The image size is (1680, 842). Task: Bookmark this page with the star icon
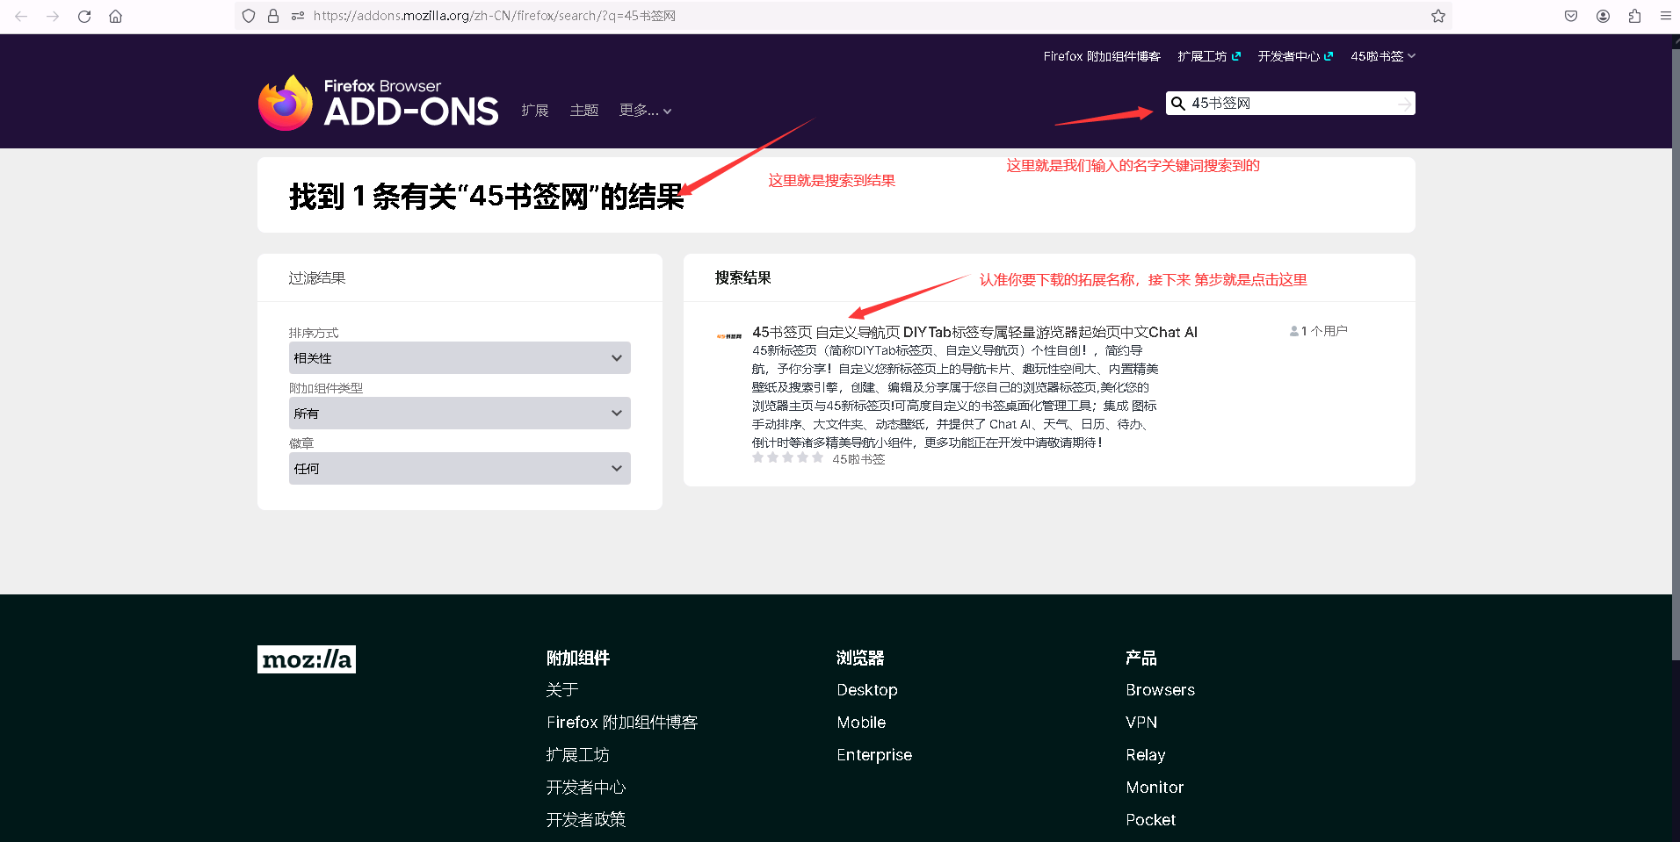[x=1437, y=16]
